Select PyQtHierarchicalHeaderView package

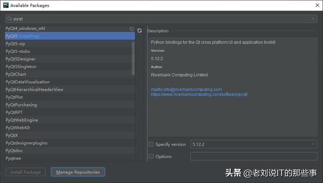point(70,89)
